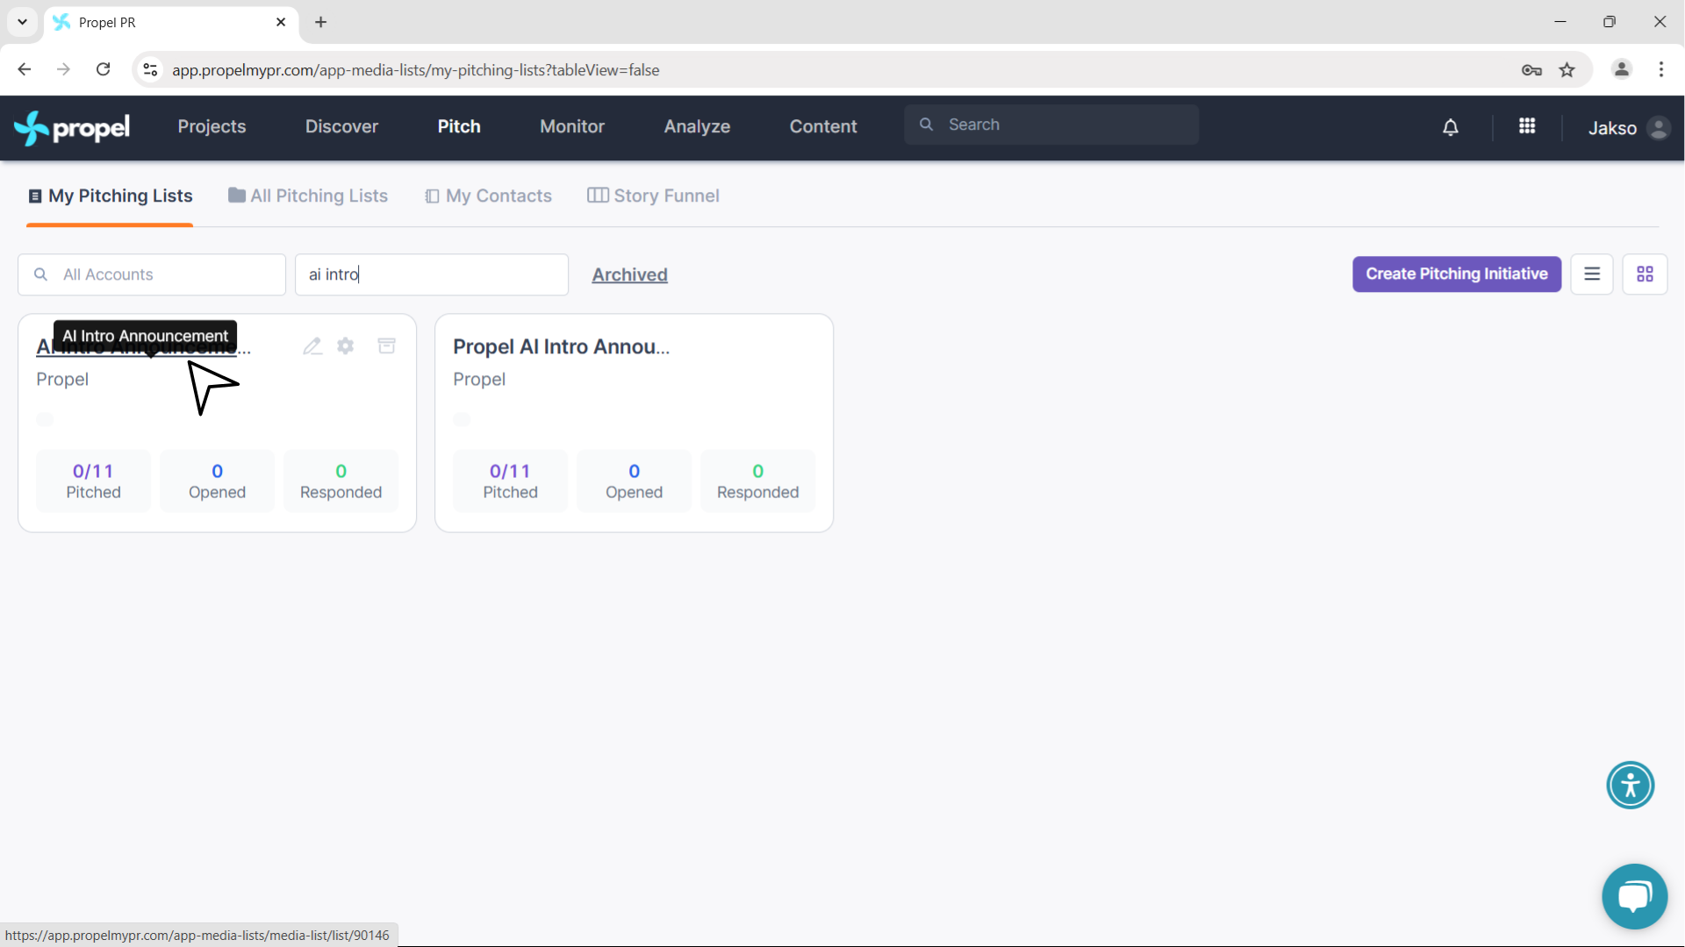
Task: Switch to All Pitching Lists tab
Action: point(308,196)
